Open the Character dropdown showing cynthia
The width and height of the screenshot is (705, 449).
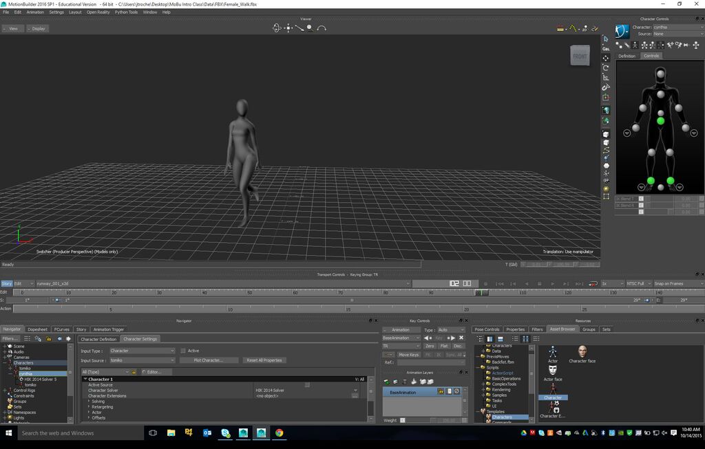click(x=678, y=27)
